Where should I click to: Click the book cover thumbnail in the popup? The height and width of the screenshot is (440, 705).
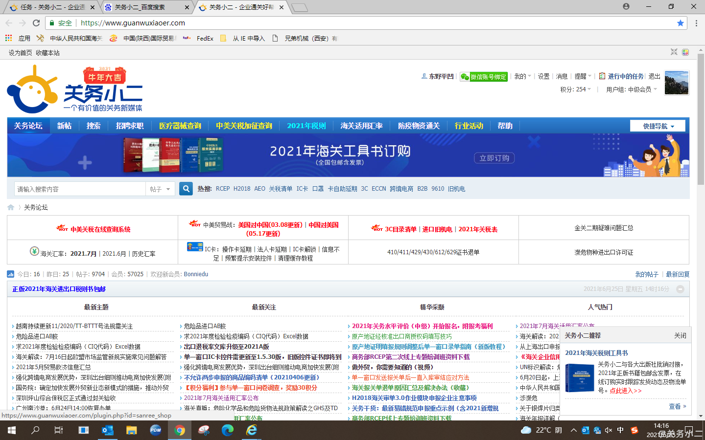(579, 377)
